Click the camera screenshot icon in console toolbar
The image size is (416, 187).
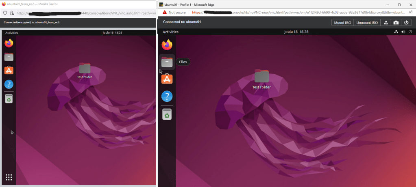click(x=396, y=23)
